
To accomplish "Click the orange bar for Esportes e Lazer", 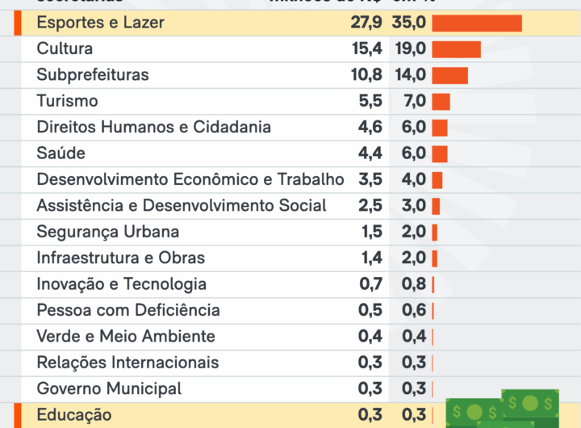I will 477,23.
